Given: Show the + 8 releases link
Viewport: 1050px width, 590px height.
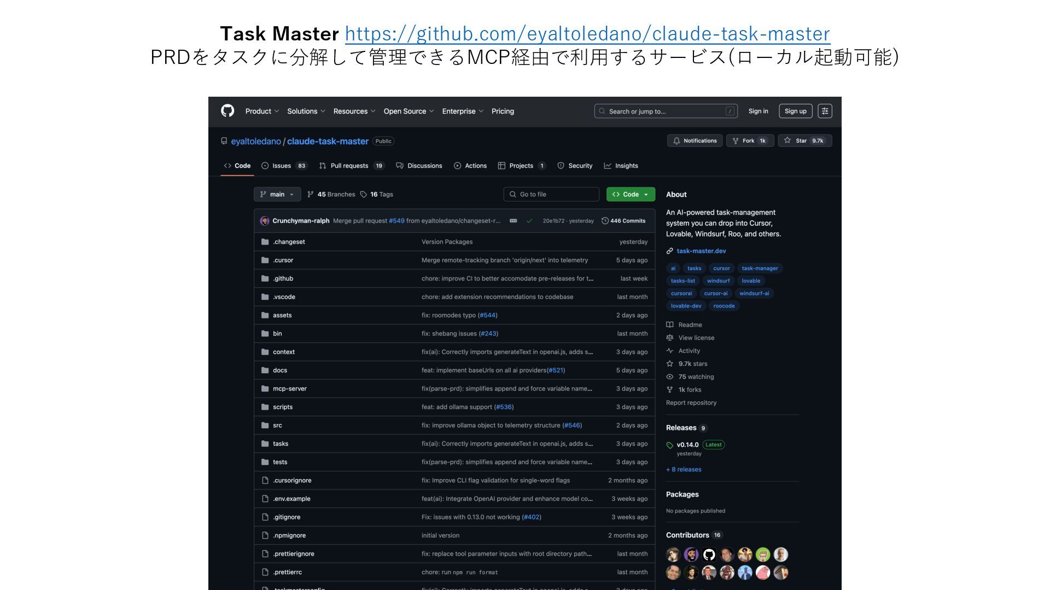Looking at the screenshot, I should tap(684, 469).
